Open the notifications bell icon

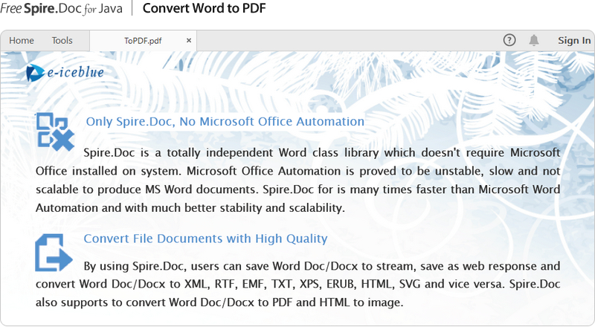click(534, 40)
